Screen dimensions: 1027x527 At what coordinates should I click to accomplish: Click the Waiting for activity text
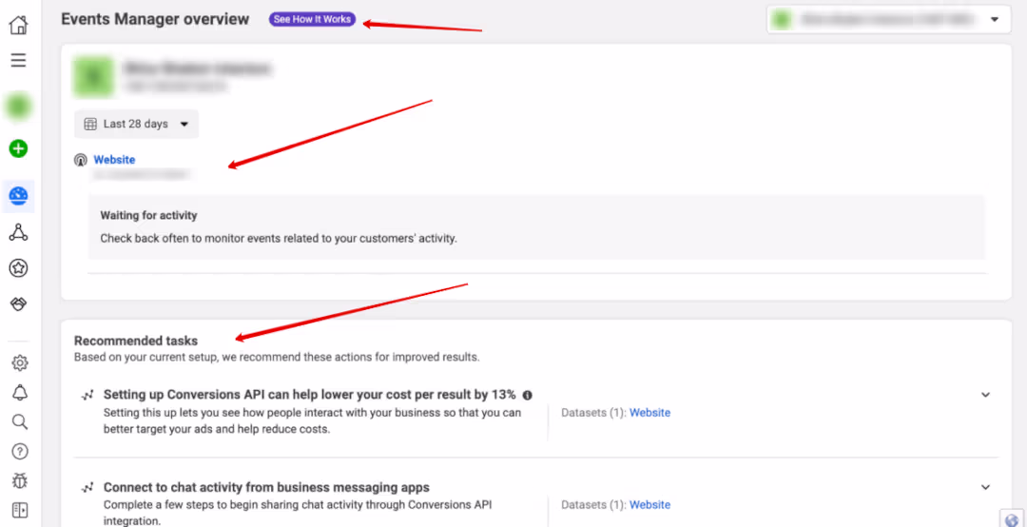[148, 215]
